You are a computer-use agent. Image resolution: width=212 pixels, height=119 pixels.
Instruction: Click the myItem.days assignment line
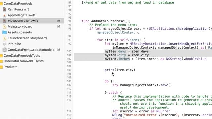tap(127, 51)
